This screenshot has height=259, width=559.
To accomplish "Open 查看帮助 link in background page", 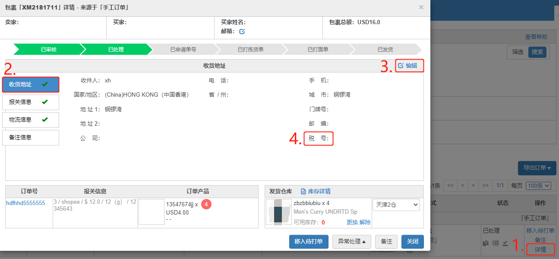I will coord(536,37).
